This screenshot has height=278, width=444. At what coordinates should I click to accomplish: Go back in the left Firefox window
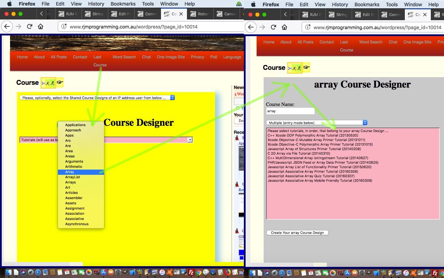pyautogui.click(x=8, y=26)
